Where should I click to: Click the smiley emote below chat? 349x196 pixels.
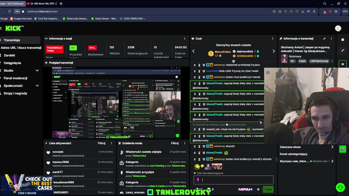pyautogui.click(x=197, y=166)
